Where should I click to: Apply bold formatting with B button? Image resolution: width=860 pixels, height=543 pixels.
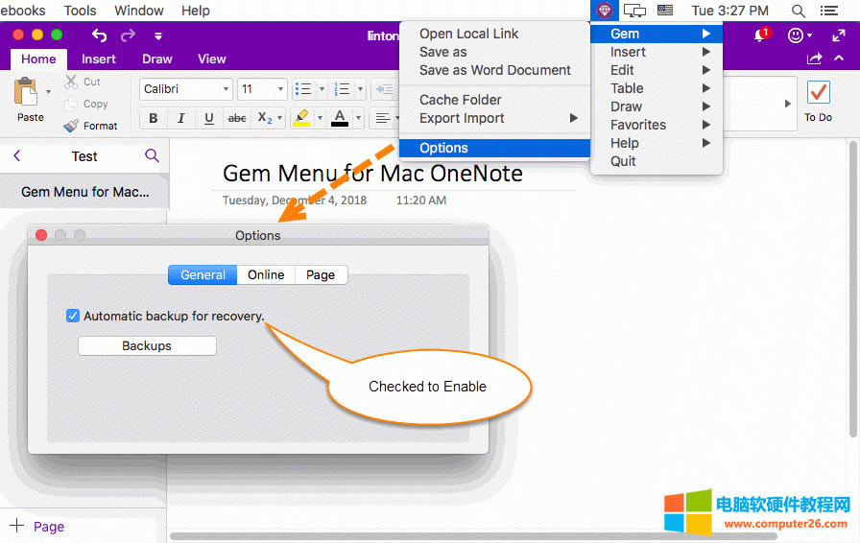[x=153, y=119]
